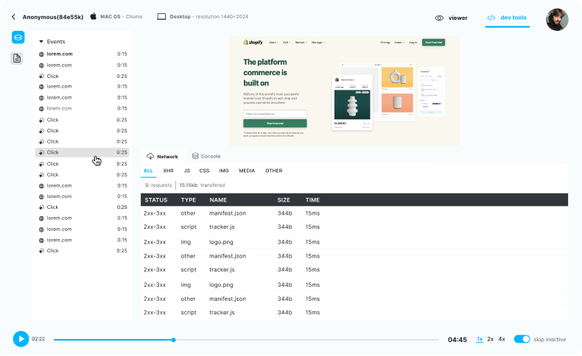Click the unplayed part of the timeline

pyautogui.click(x=307, y=340)
